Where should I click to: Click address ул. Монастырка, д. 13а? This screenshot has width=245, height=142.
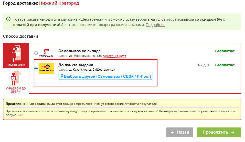85,56
